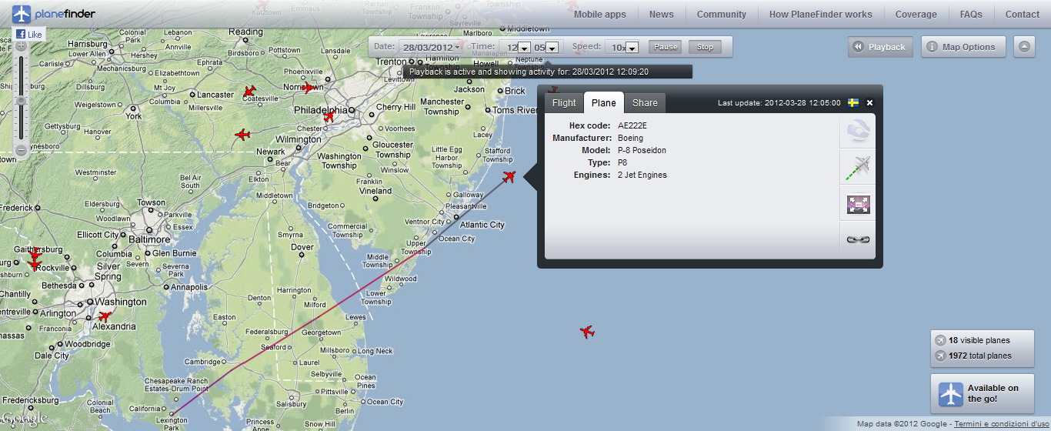Collapse the toolbar with the up-arrow button
The height and width of the screenshot is (431, 1051).
coord(1024,47)
